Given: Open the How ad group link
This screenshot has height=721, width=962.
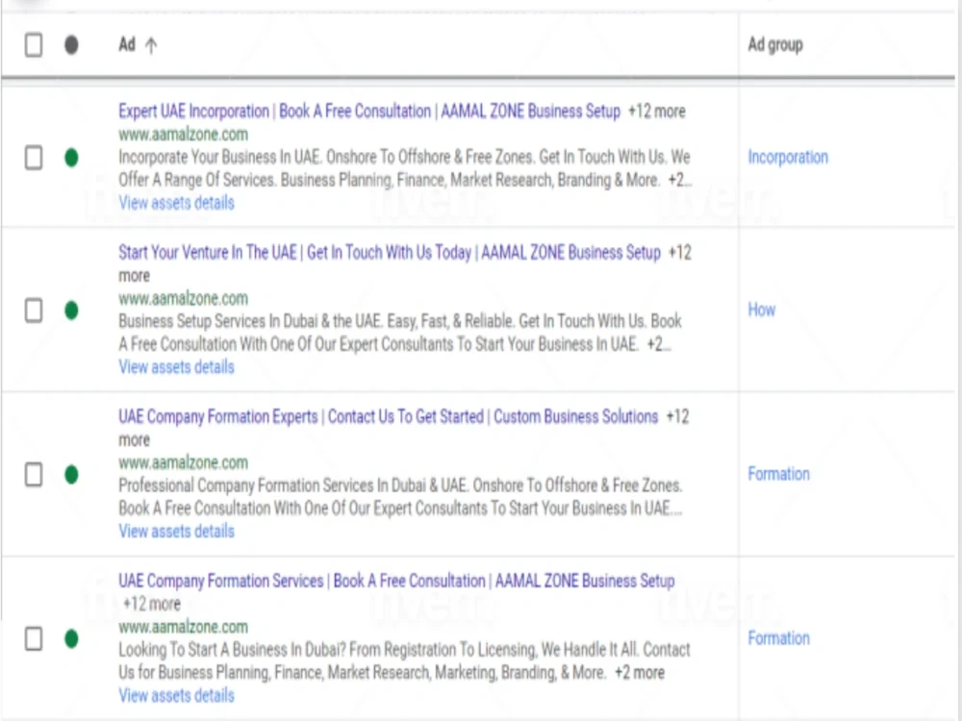Looking at the screenshot, I should 761,310.
